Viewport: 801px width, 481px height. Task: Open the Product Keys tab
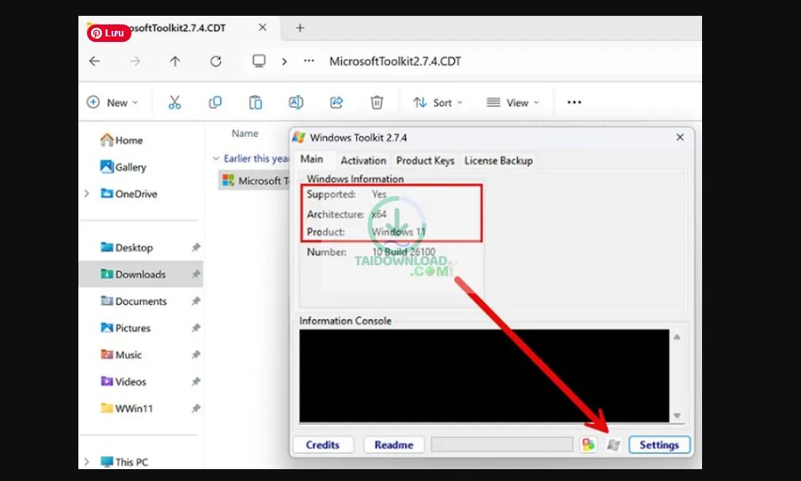pyautogui.click(x=425, y=161)
